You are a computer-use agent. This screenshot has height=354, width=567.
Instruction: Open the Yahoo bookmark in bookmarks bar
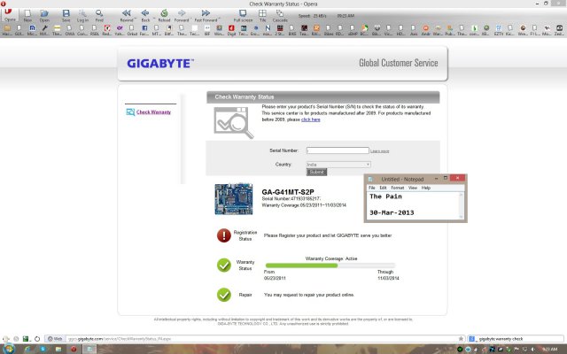click(120, 30)
